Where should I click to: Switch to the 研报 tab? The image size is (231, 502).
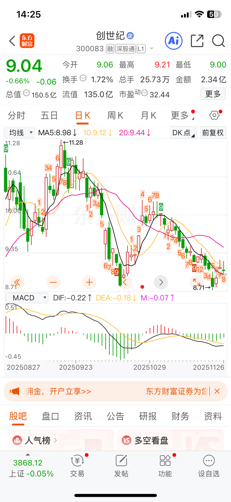148,416
